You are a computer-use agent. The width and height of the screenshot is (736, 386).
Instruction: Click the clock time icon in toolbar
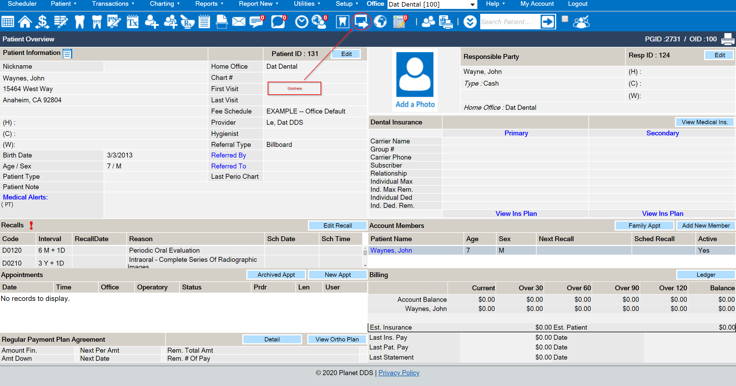(302, 22)
